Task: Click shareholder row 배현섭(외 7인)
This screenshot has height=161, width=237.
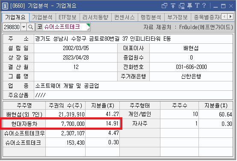Action: (x=24, y=114)
